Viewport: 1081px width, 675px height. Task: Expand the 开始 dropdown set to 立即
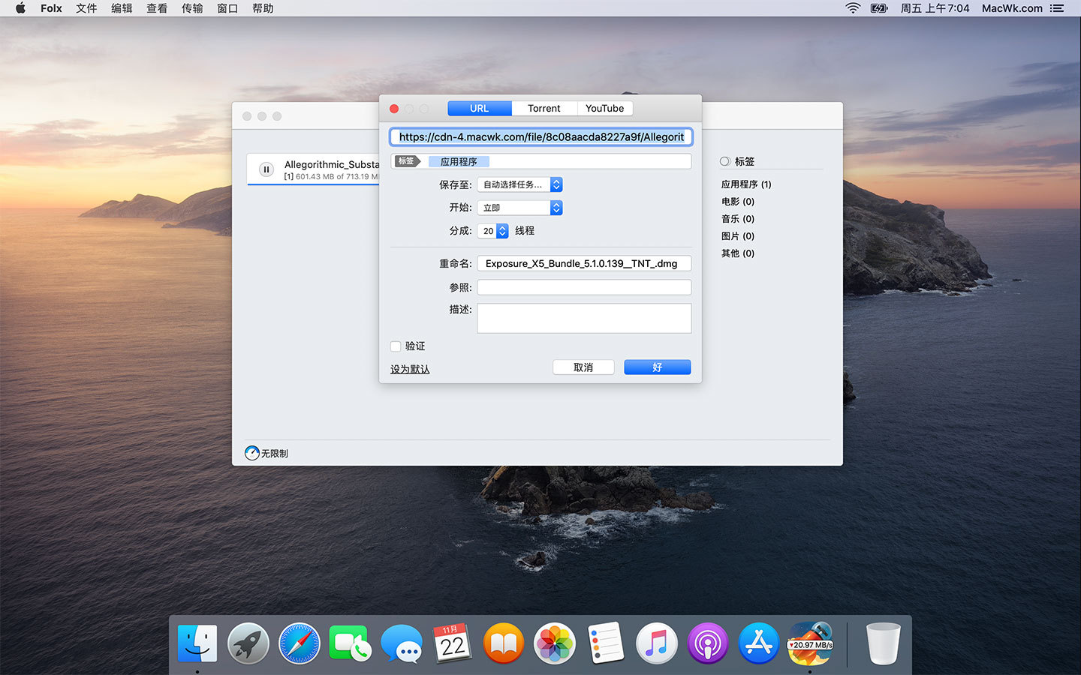point(519,208)
